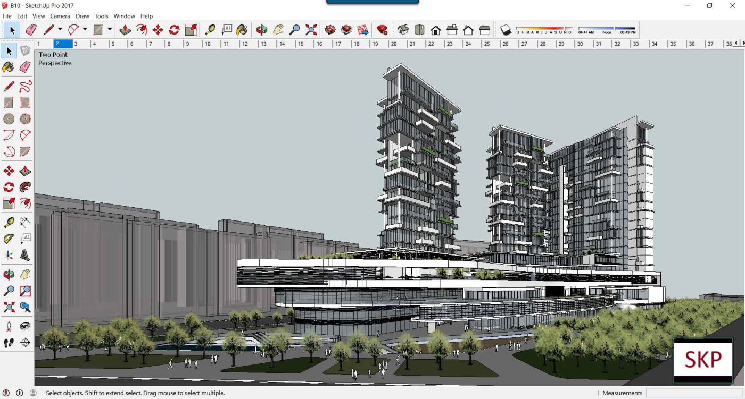Toggle shadows on or off

(506, 30)
